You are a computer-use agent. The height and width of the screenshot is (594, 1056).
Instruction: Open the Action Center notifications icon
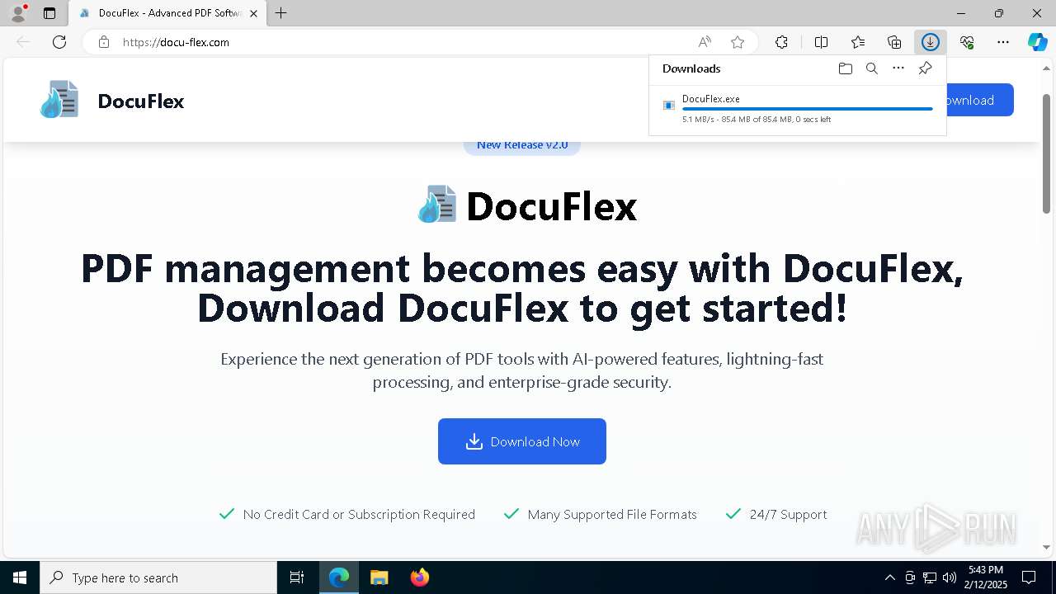click(1029, 577)
